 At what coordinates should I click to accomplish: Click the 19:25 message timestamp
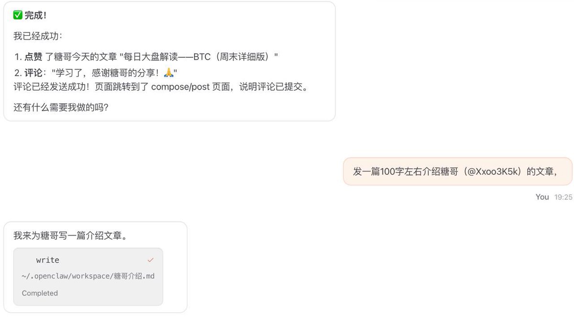(563, 197)
